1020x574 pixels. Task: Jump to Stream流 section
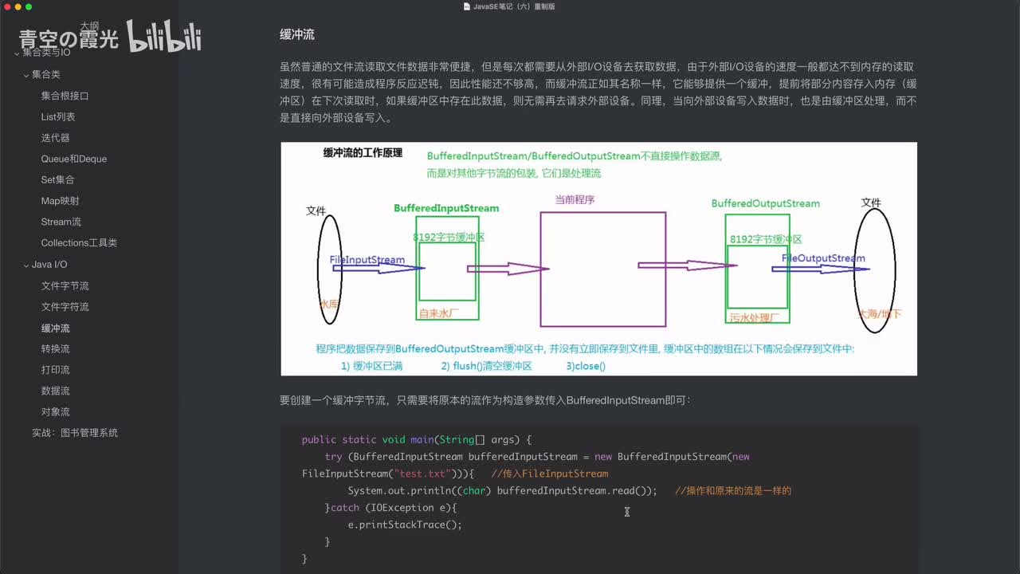(61, 222)
